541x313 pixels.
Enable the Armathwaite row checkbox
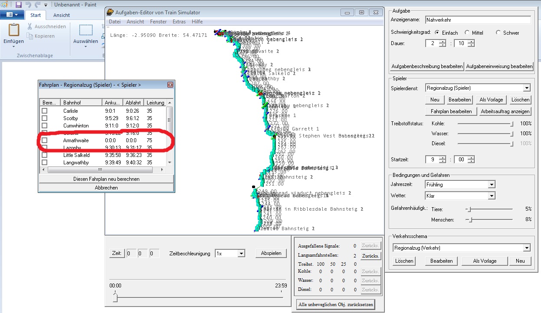click(44, 140)
